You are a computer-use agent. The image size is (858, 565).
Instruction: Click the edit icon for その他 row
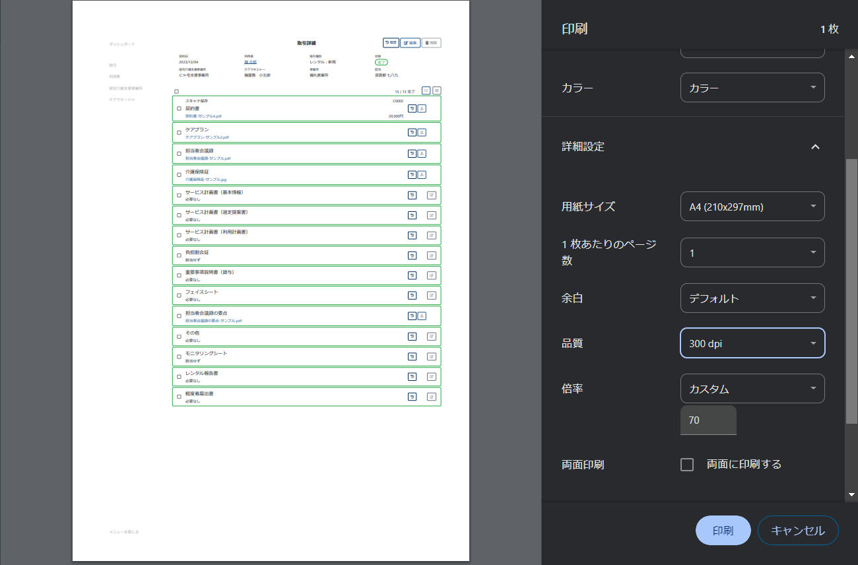pos(432,337)
